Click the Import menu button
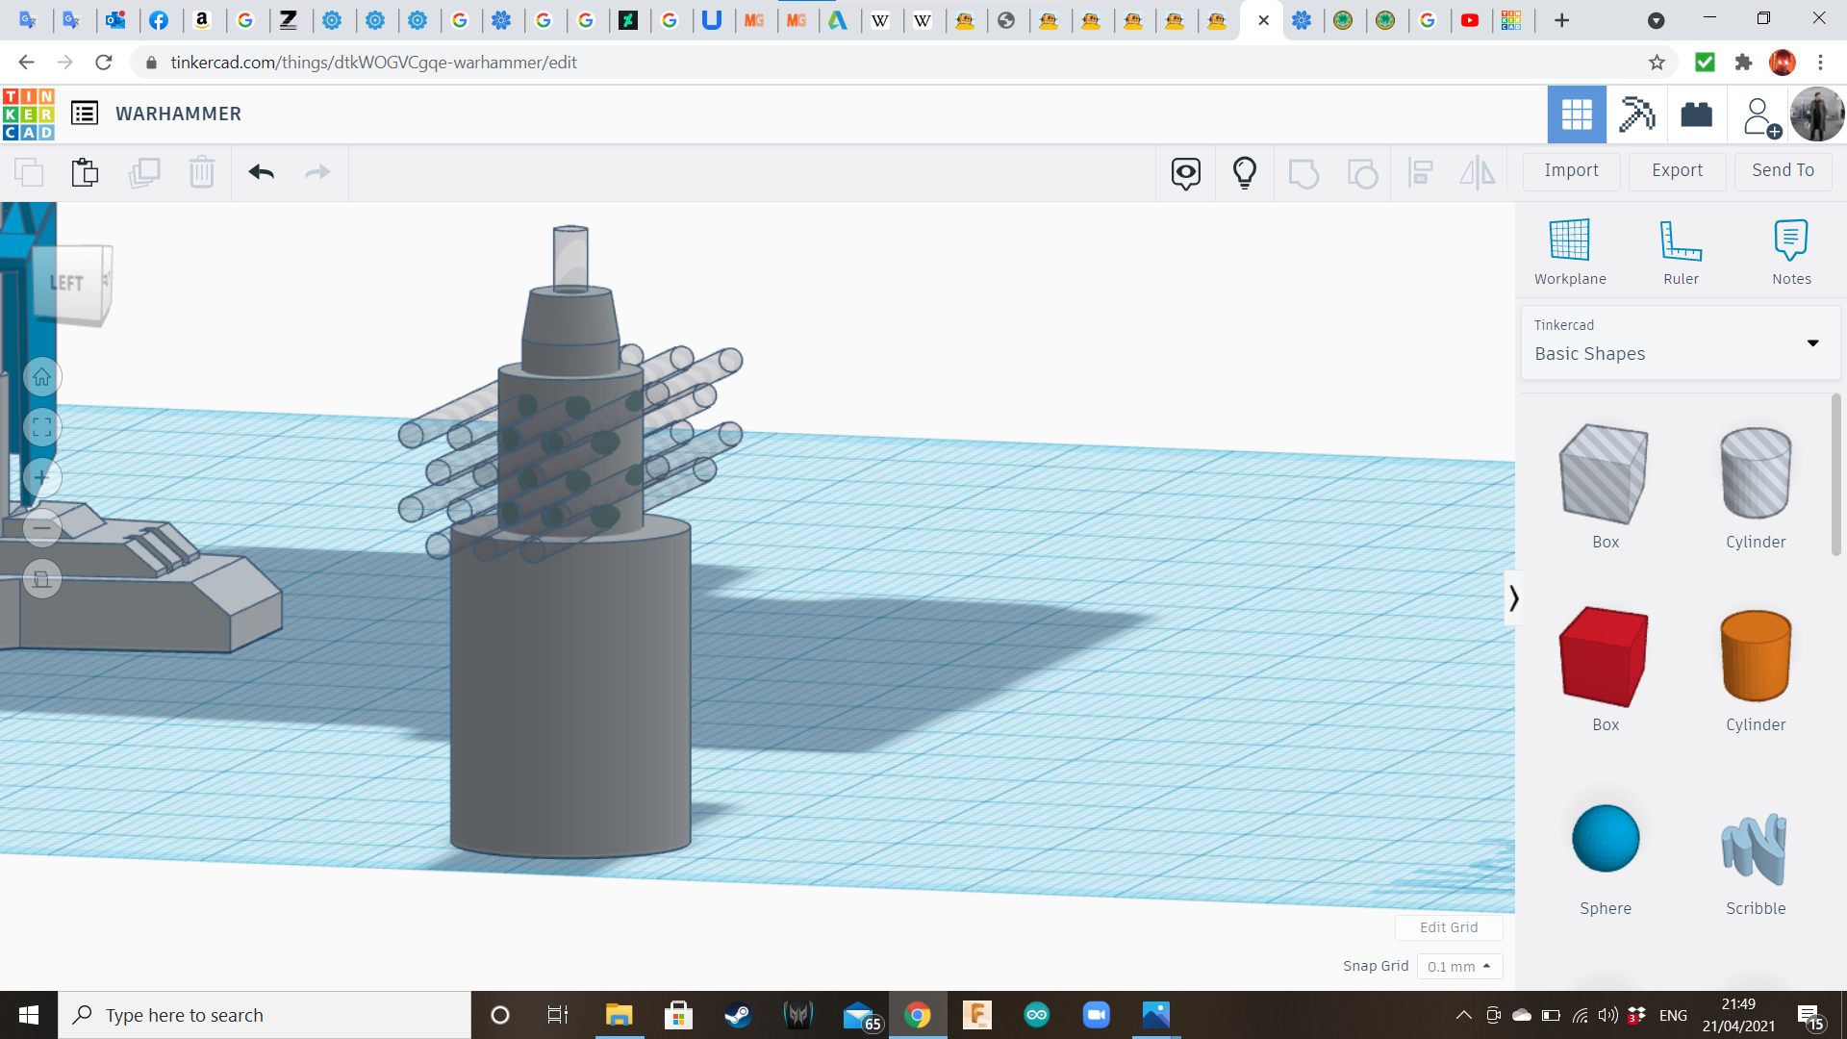This screenshot has height=1039, width=1847. tap(1571, 170)
